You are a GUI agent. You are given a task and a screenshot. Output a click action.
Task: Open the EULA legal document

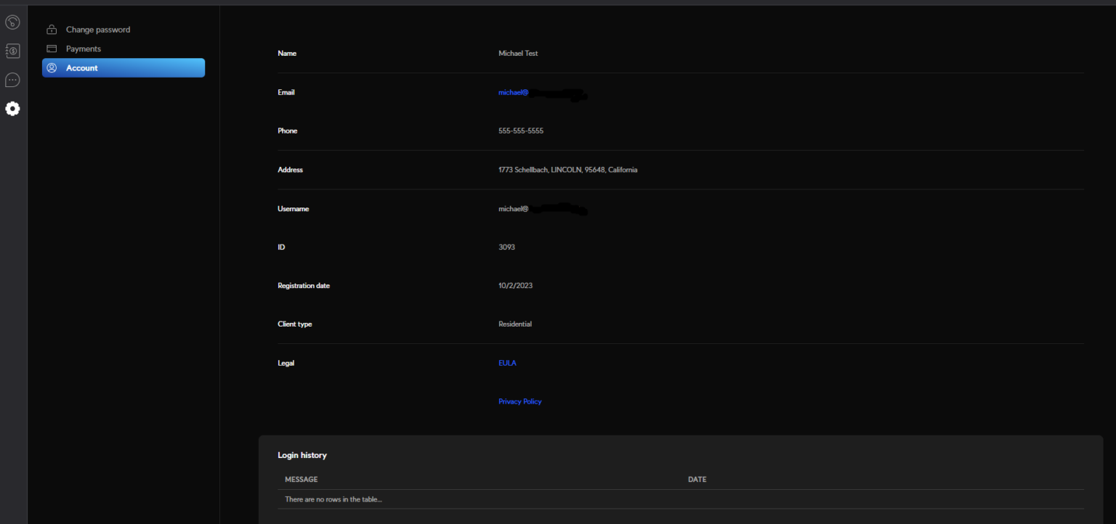(507, 363)
